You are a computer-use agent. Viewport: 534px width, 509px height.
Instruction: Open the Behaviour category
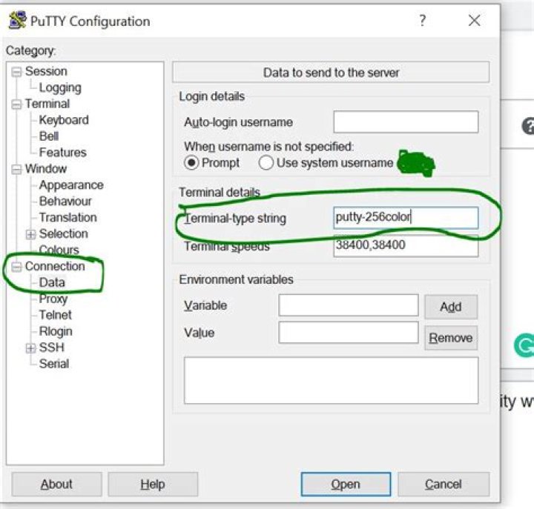[65, 201]
